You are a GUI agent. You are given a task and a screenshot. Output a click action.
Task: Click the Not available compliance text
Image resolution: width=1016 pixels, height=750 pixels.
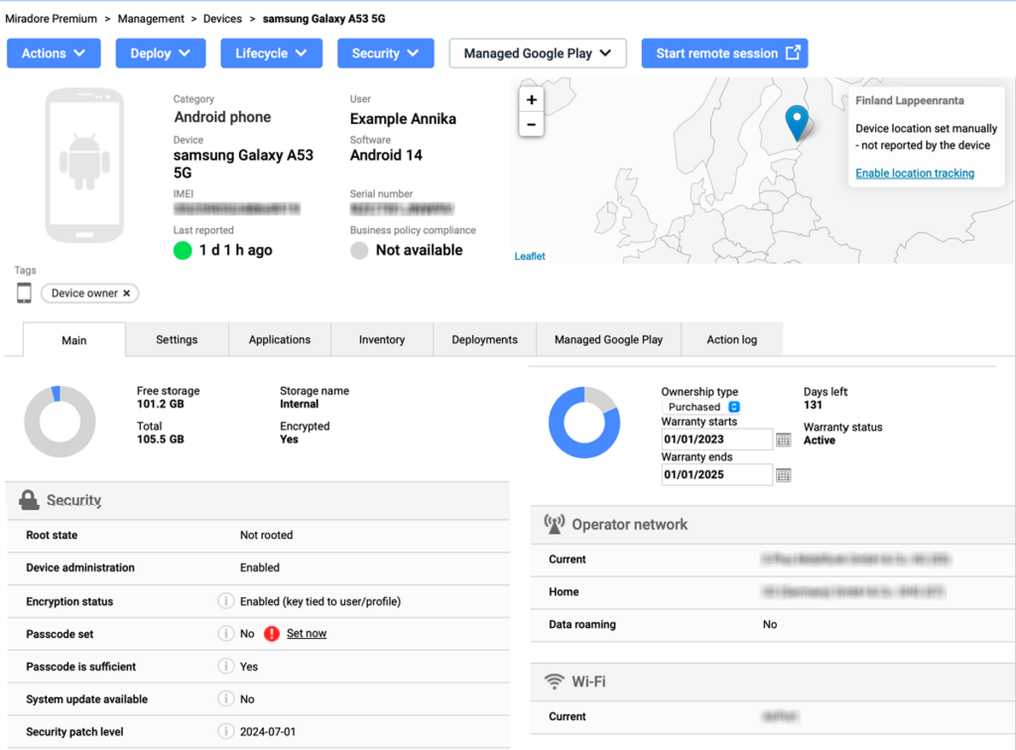[420, 250]
